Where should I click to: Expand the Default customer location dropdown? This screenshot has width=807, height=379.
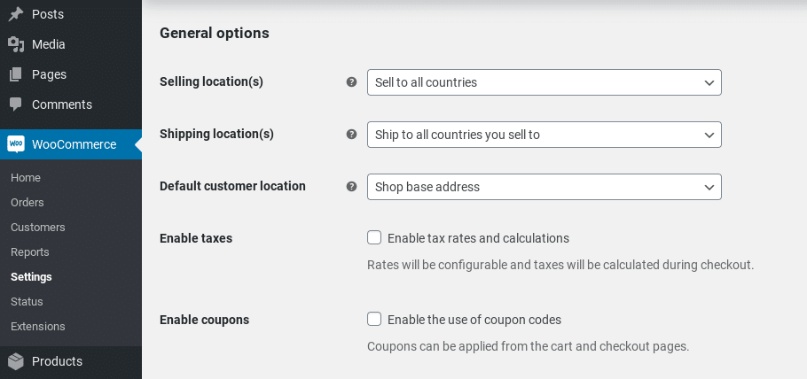[x=544, y=187]
